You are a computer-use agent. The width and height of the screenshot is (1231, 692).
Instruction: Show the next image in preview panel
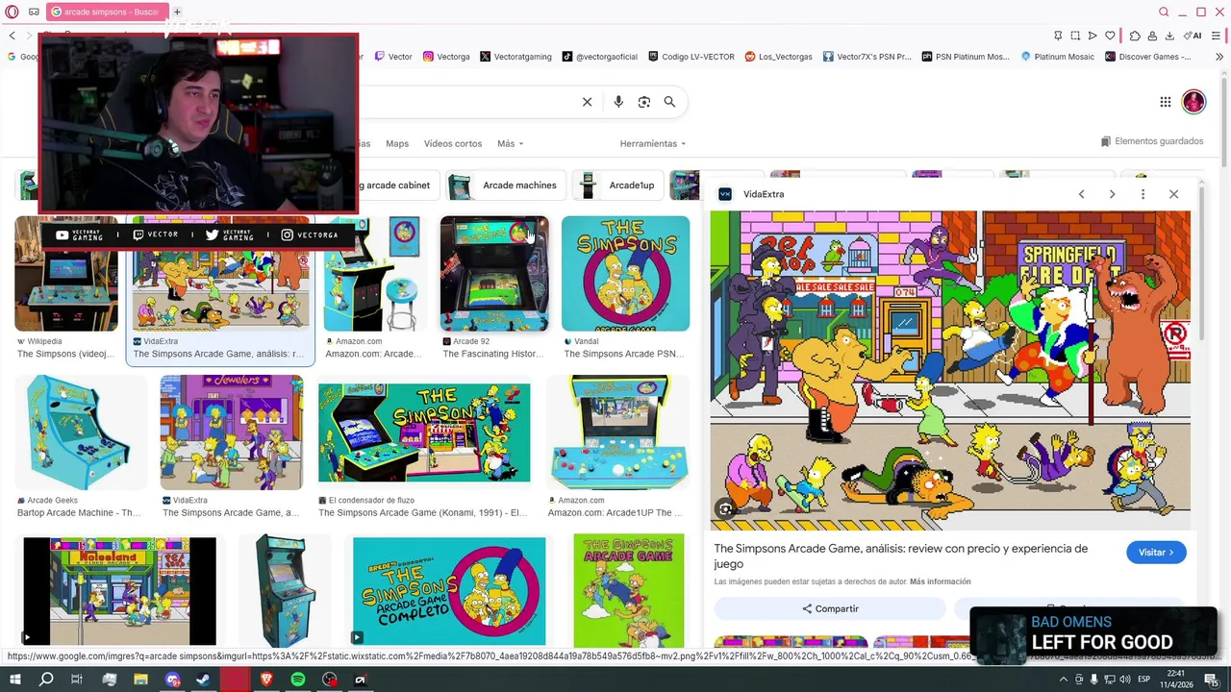(x=1112, y=194)
